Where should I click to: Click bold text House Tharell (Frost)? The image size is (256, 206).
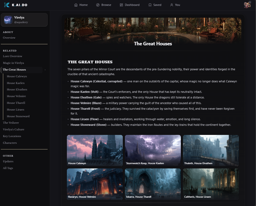(85, 109)
